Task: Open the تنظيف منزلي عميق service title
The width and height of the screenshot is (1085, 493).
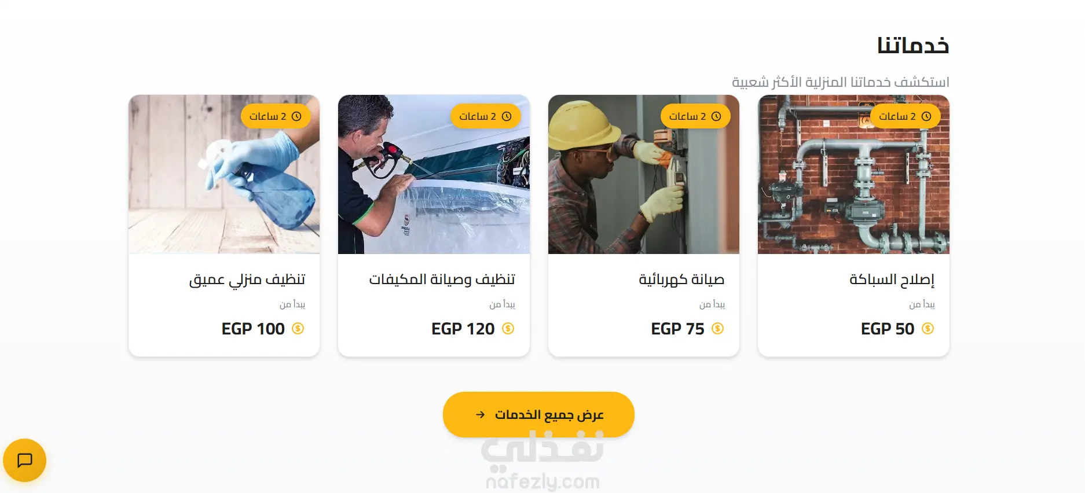Action: tap(247, 279)
